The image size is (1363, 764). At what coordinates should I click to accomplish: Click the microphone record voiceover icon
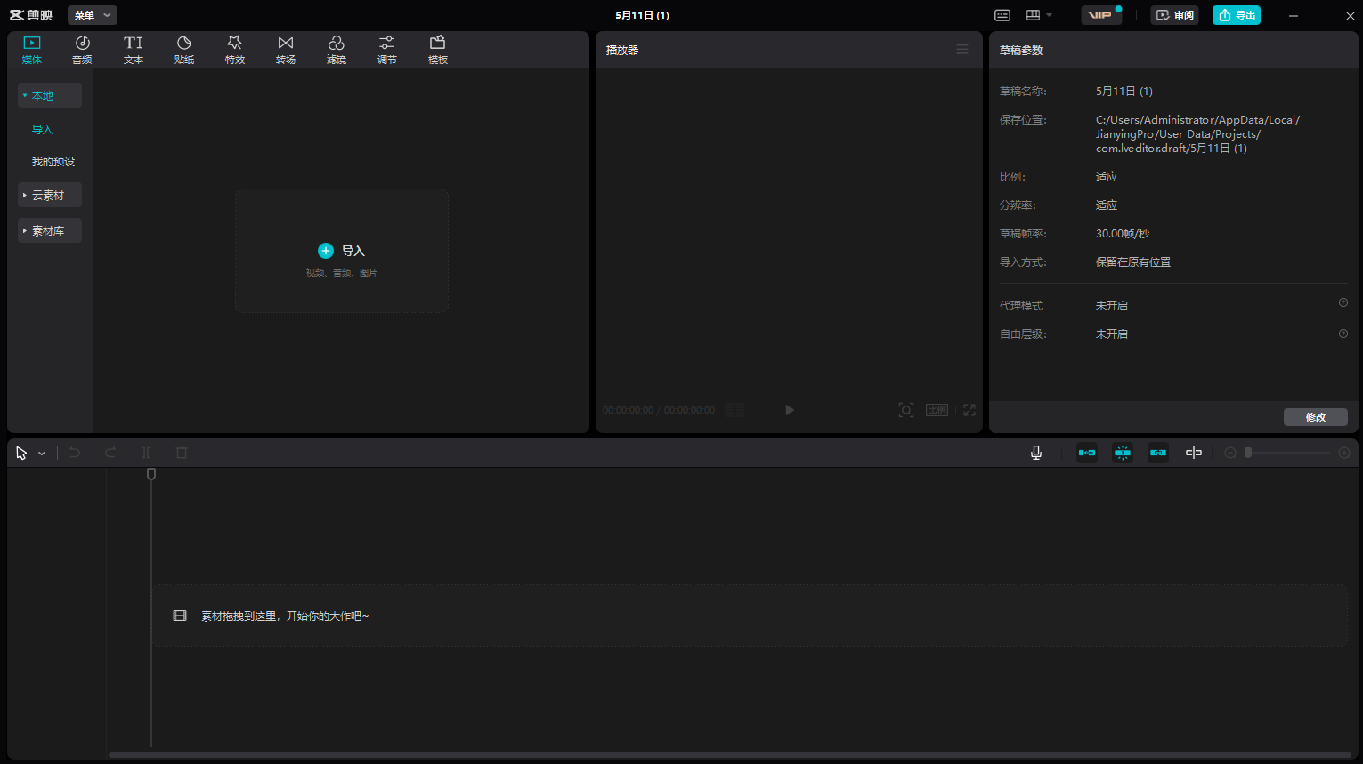(1036, 453)
